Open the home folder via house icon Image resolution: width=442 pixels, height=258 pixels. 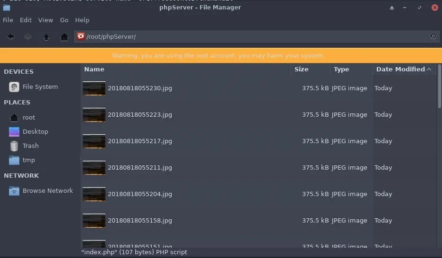point(64,36)
